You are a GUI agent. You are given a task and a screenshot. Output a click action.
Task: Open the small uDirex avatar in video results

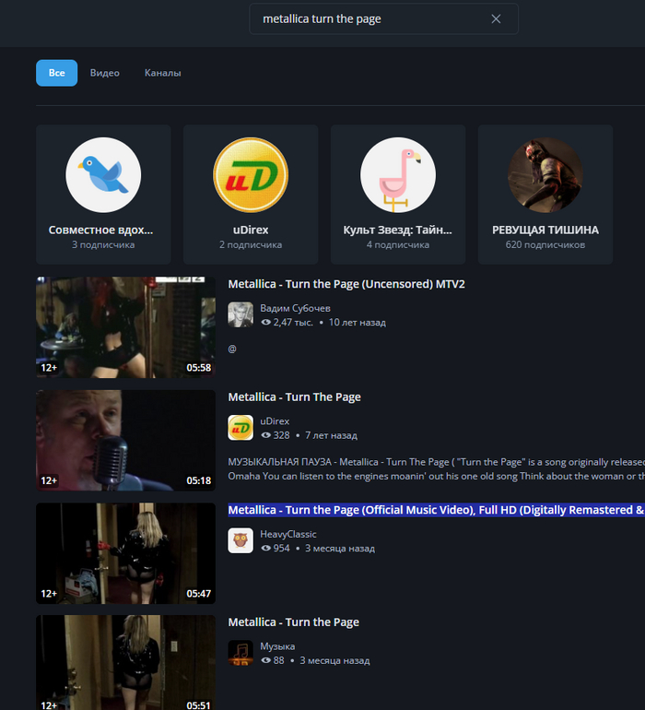tap(240, 428)
